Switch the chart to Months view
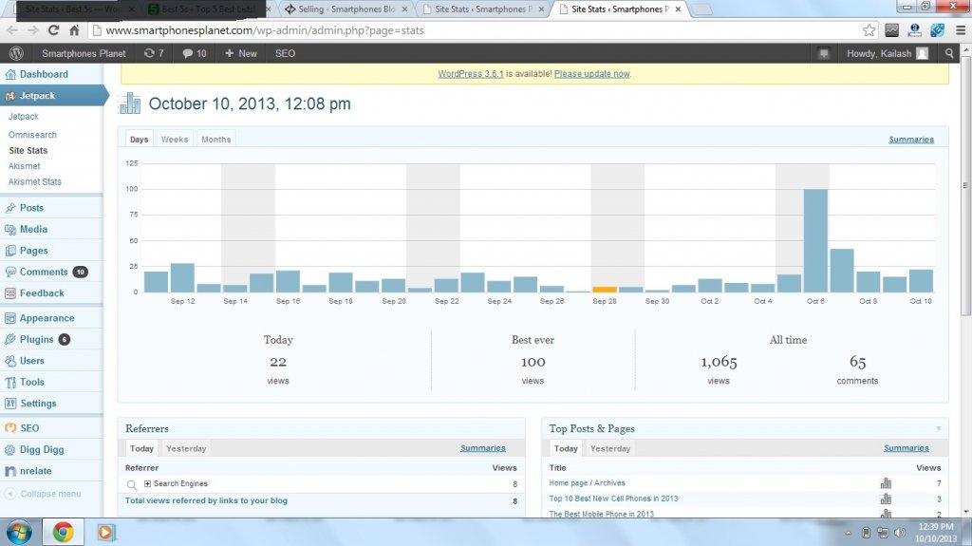 coord(215,140)
